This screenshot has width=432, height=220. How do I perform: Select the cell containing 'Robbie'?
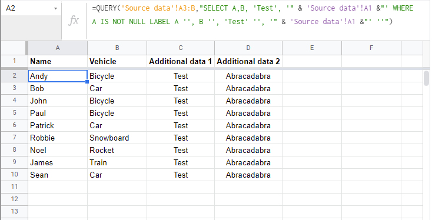point(58,138)
